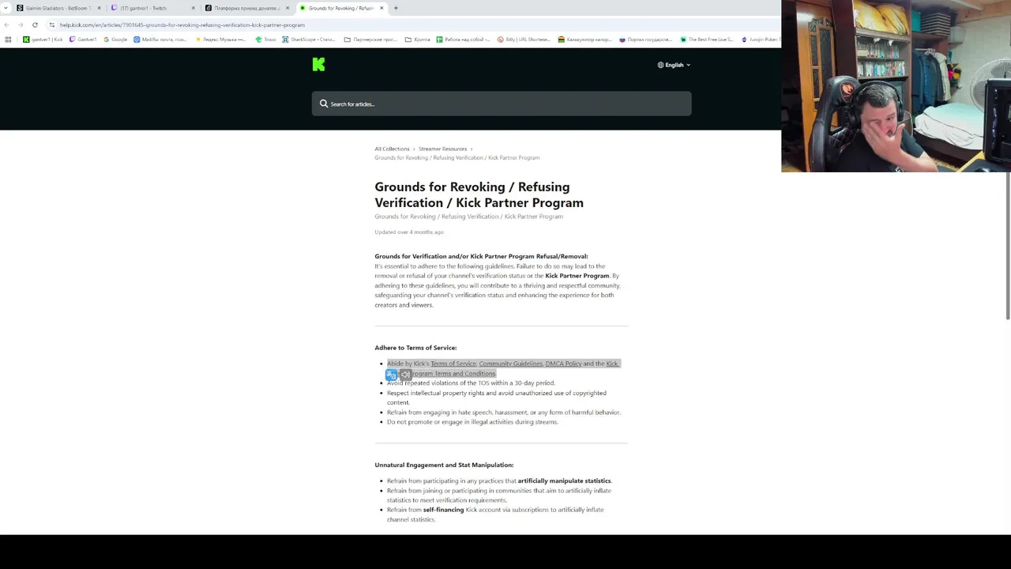Click the page vertical scrollbar thumb
The image size is (1011, 569).
coord(1008,245)
